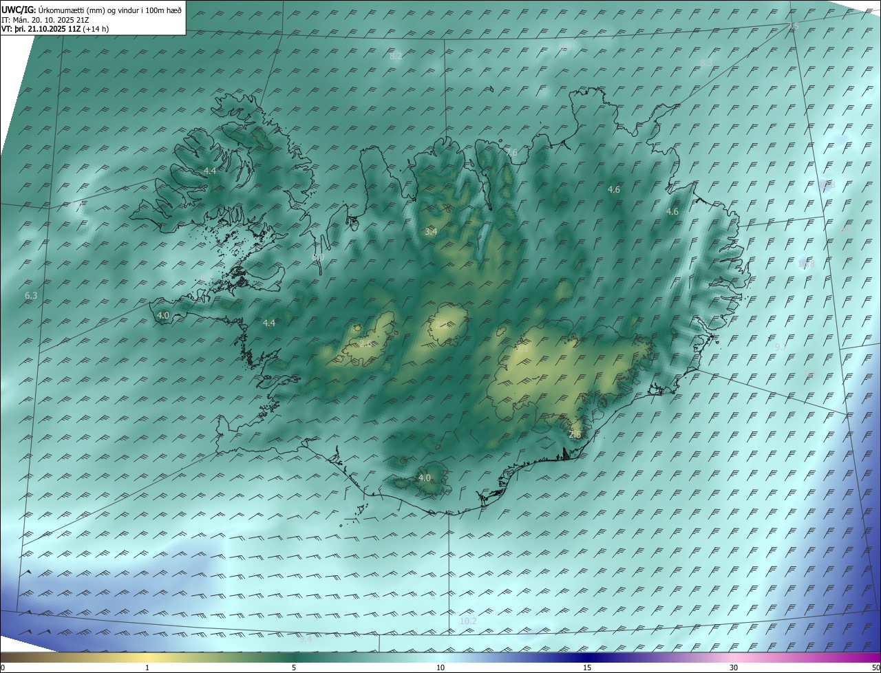The height and width of the screenshot is (673, 881).
Task: Click the "10" tick label on the colour scale
Action: (x=440, y=668)
